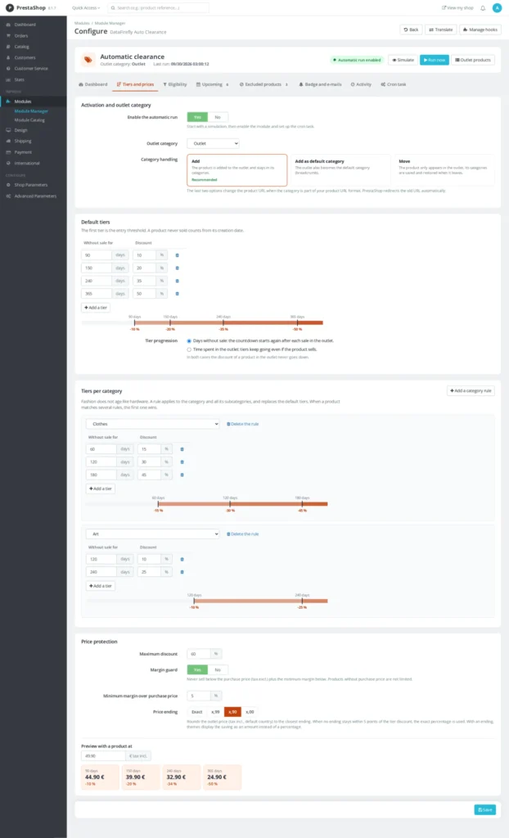
Task: Open Catalog in the sidebar
Action: click(x=21, y=47)
